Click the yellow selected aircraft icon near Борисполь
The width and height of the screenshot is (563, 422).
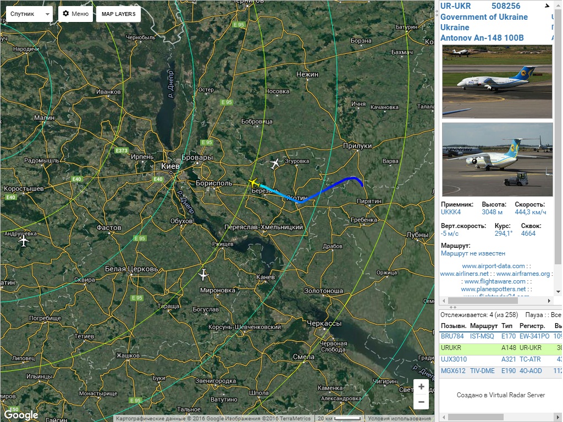click(253, 183)
